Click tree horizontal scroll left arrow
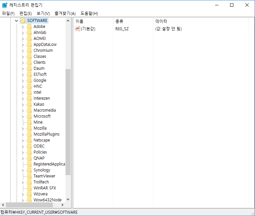 click(3, 205)
